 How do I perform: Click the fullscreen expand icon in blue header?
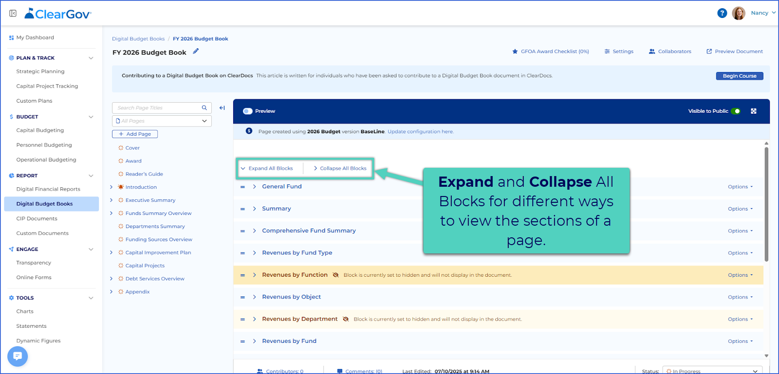click(754, 111)
